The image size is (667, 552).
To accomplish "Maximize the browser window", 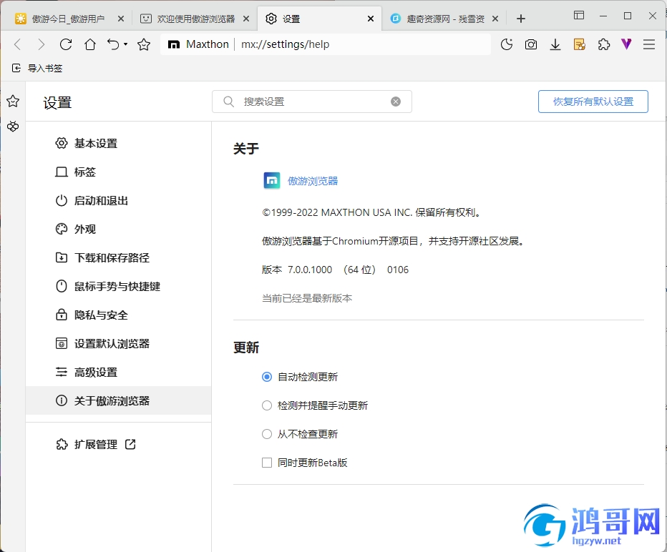I will [628, 16].
